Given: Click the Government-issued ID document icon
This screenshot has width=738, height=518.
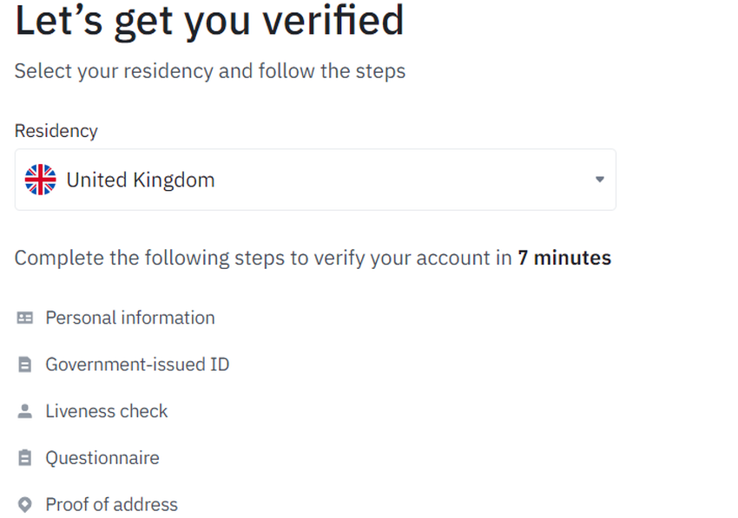Looking at the screenshot, I should 25,365.
